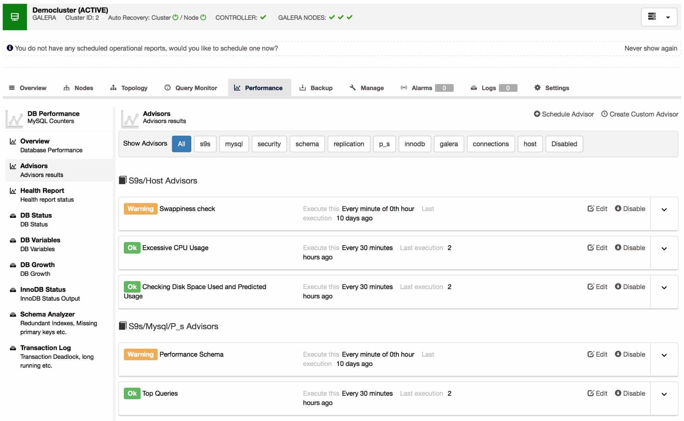Click the CONTROLLER status checkmark

pos(263,17)
